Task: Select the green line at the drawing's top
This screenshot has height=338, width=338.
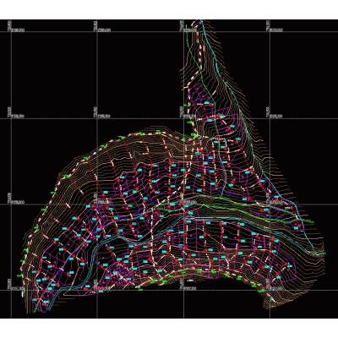Action: (x=195, y=57)
